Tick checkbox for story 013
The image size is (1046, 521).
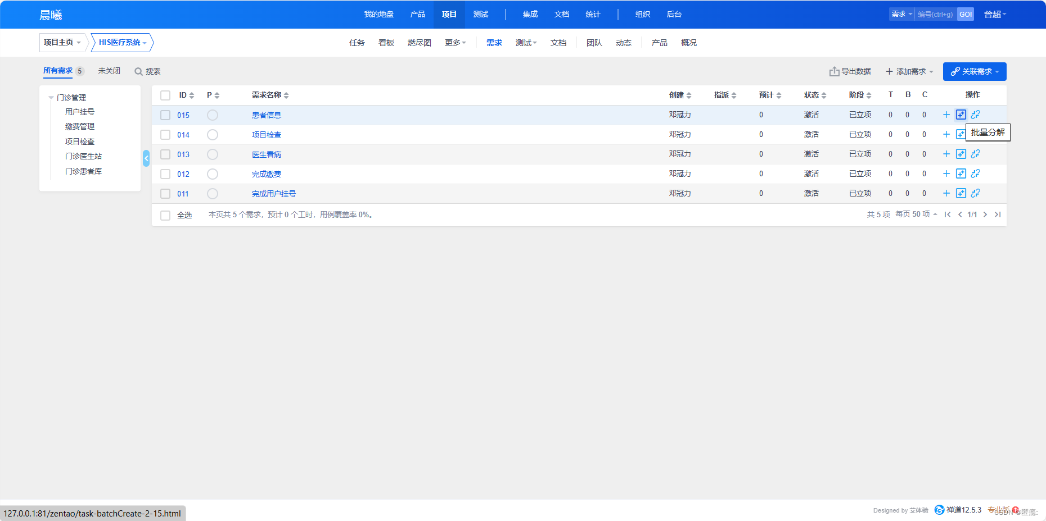tap(165, 154)
